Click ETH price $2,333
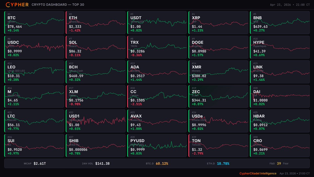This screenshot has height=177, width=314. click(75, 27)
